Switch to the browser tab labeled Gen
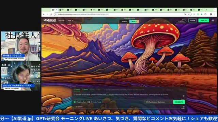 click(93, 10)
